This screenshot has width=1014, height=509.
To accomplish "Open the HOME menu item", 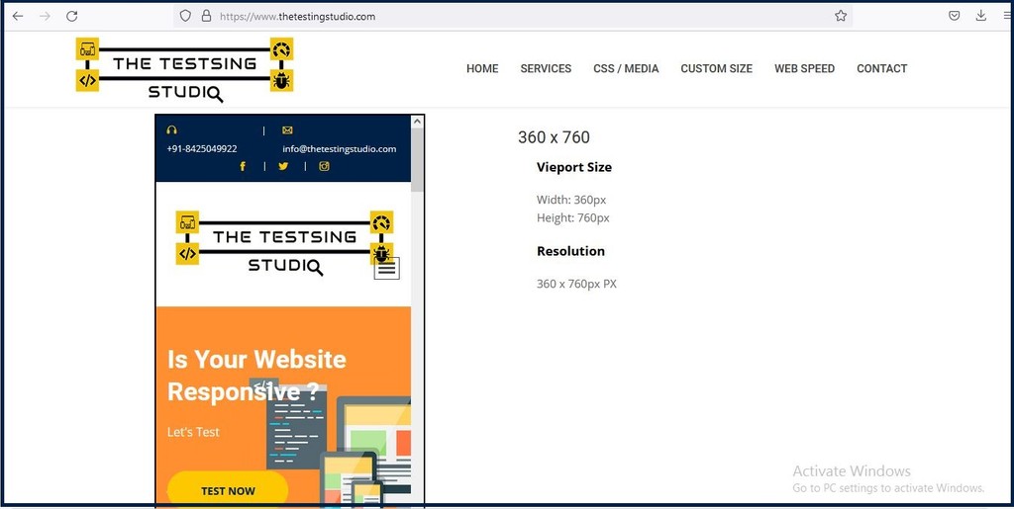I will (482, 69).
